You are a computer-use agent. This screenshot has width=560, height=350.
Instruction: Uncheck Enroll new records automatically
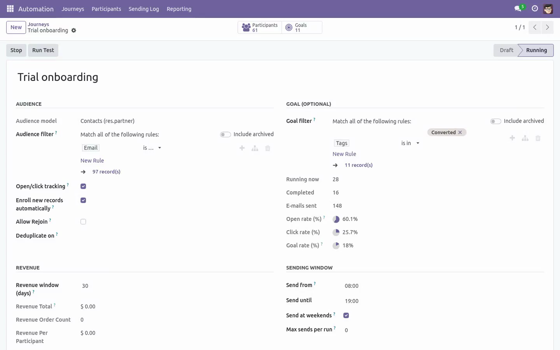click(83, 200)
